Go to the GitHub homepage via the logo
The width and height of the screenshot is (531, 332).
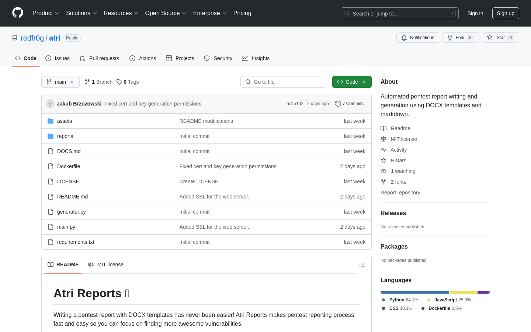point(18,13)
